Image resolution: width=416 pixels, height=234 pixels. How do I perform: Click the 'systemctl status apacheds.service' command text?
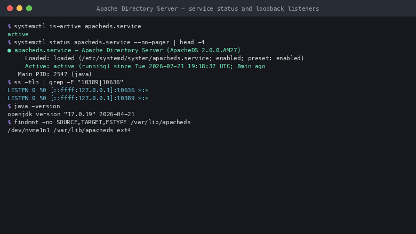click(72, 43)
